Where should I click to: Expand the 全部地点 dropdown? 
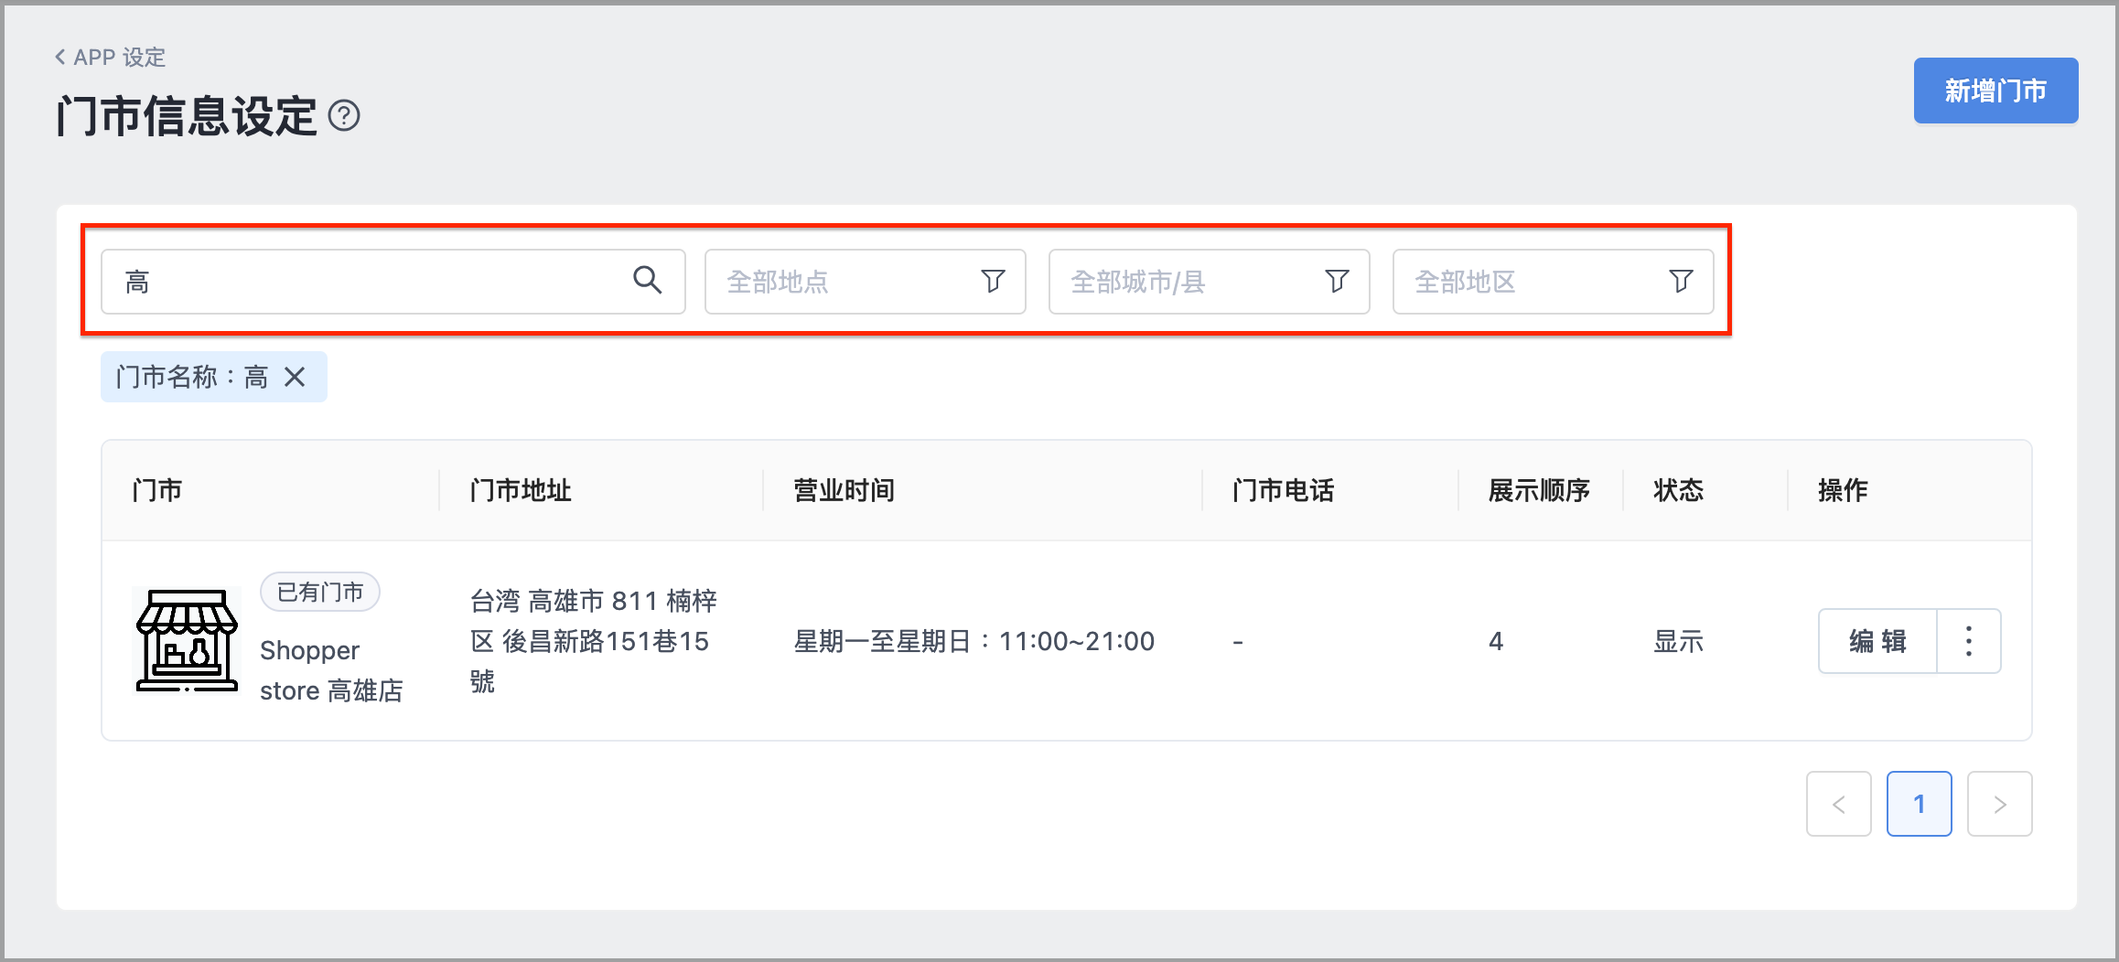click(x=865, y=282)
